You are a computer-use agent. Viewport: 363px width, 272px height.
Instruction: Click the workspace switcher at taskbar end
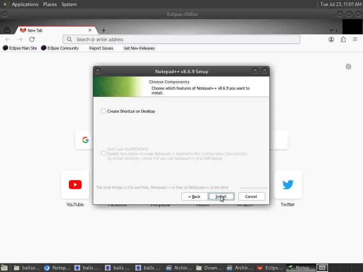[x=322, y=268]
